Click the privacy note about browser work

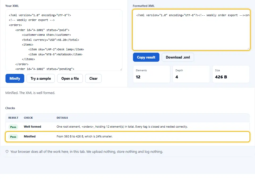[x=87, y=151]
